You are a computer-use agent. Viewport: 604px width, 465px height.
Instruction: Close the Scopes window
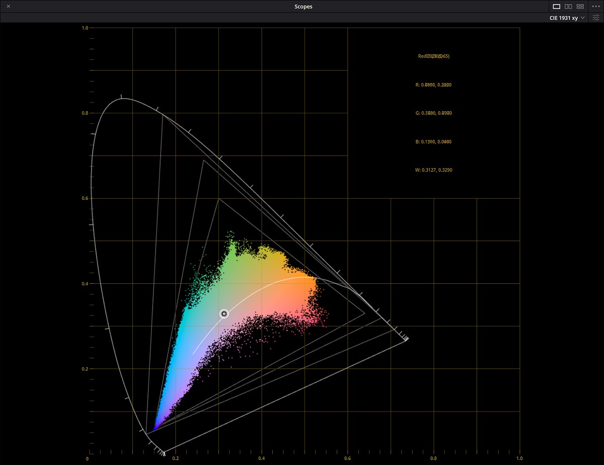[9, 7]
